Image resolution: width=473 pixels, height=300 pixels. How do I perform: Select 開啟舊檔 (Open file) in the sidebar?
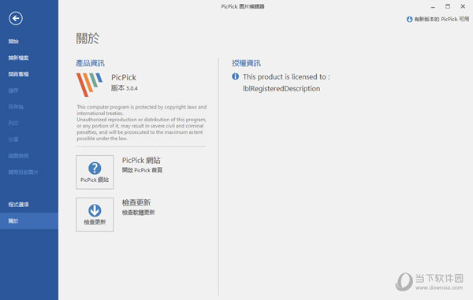[x=18, y=74]
